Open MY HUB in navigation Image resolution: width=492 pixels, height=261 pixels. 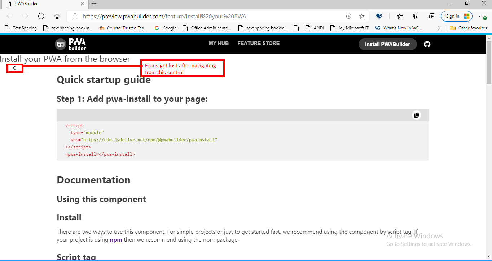[219, 43]
